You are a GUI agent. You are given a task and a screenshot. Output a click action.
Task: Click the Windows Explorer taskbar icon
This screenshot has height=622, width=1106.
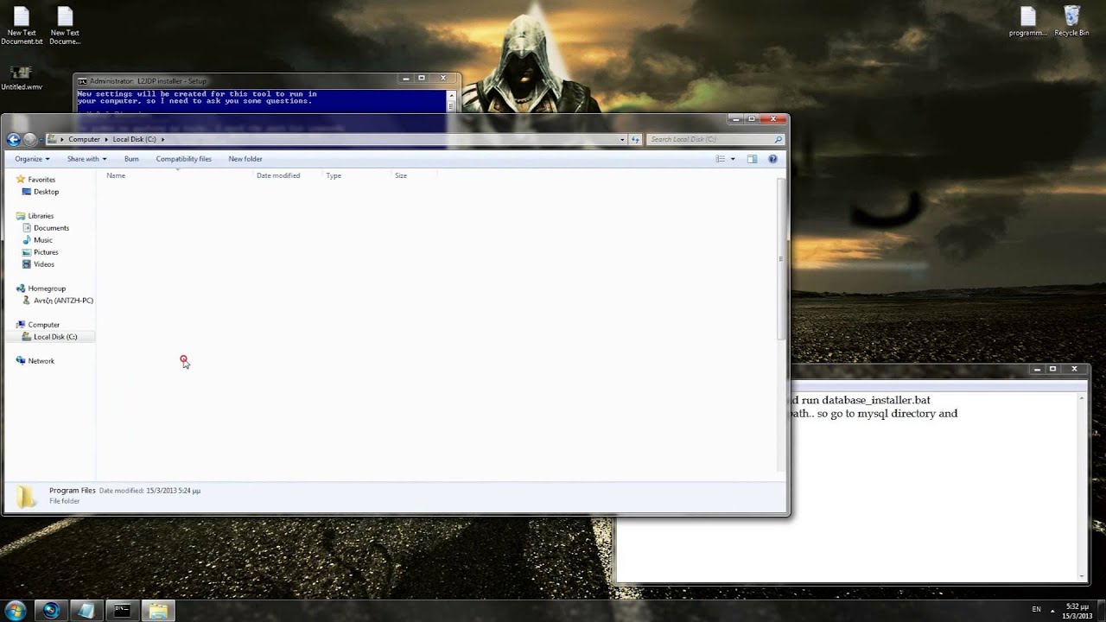click(158, 611)
